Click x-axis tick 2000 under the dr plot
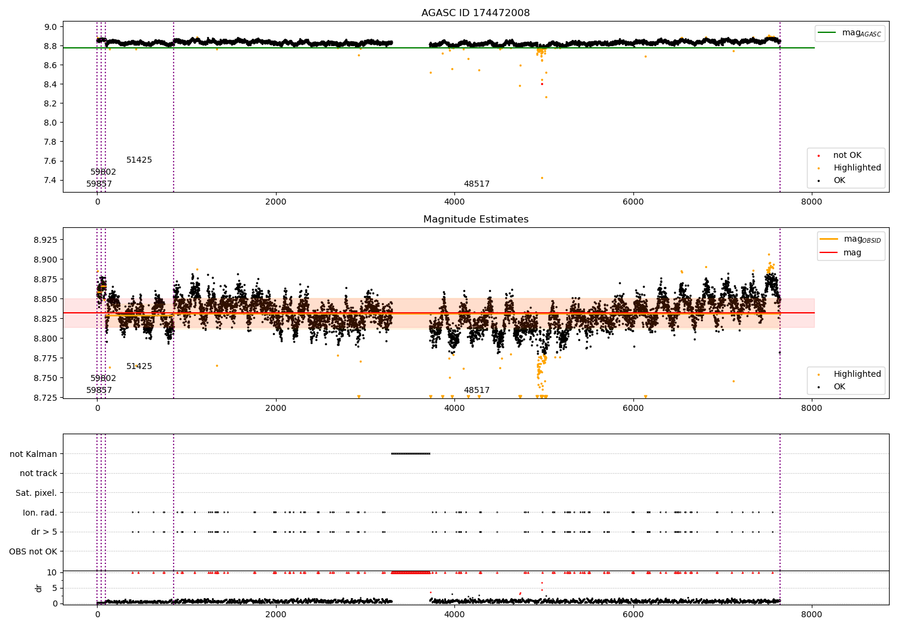The width and height of the screenshot is (898, 628). point(276,614)
